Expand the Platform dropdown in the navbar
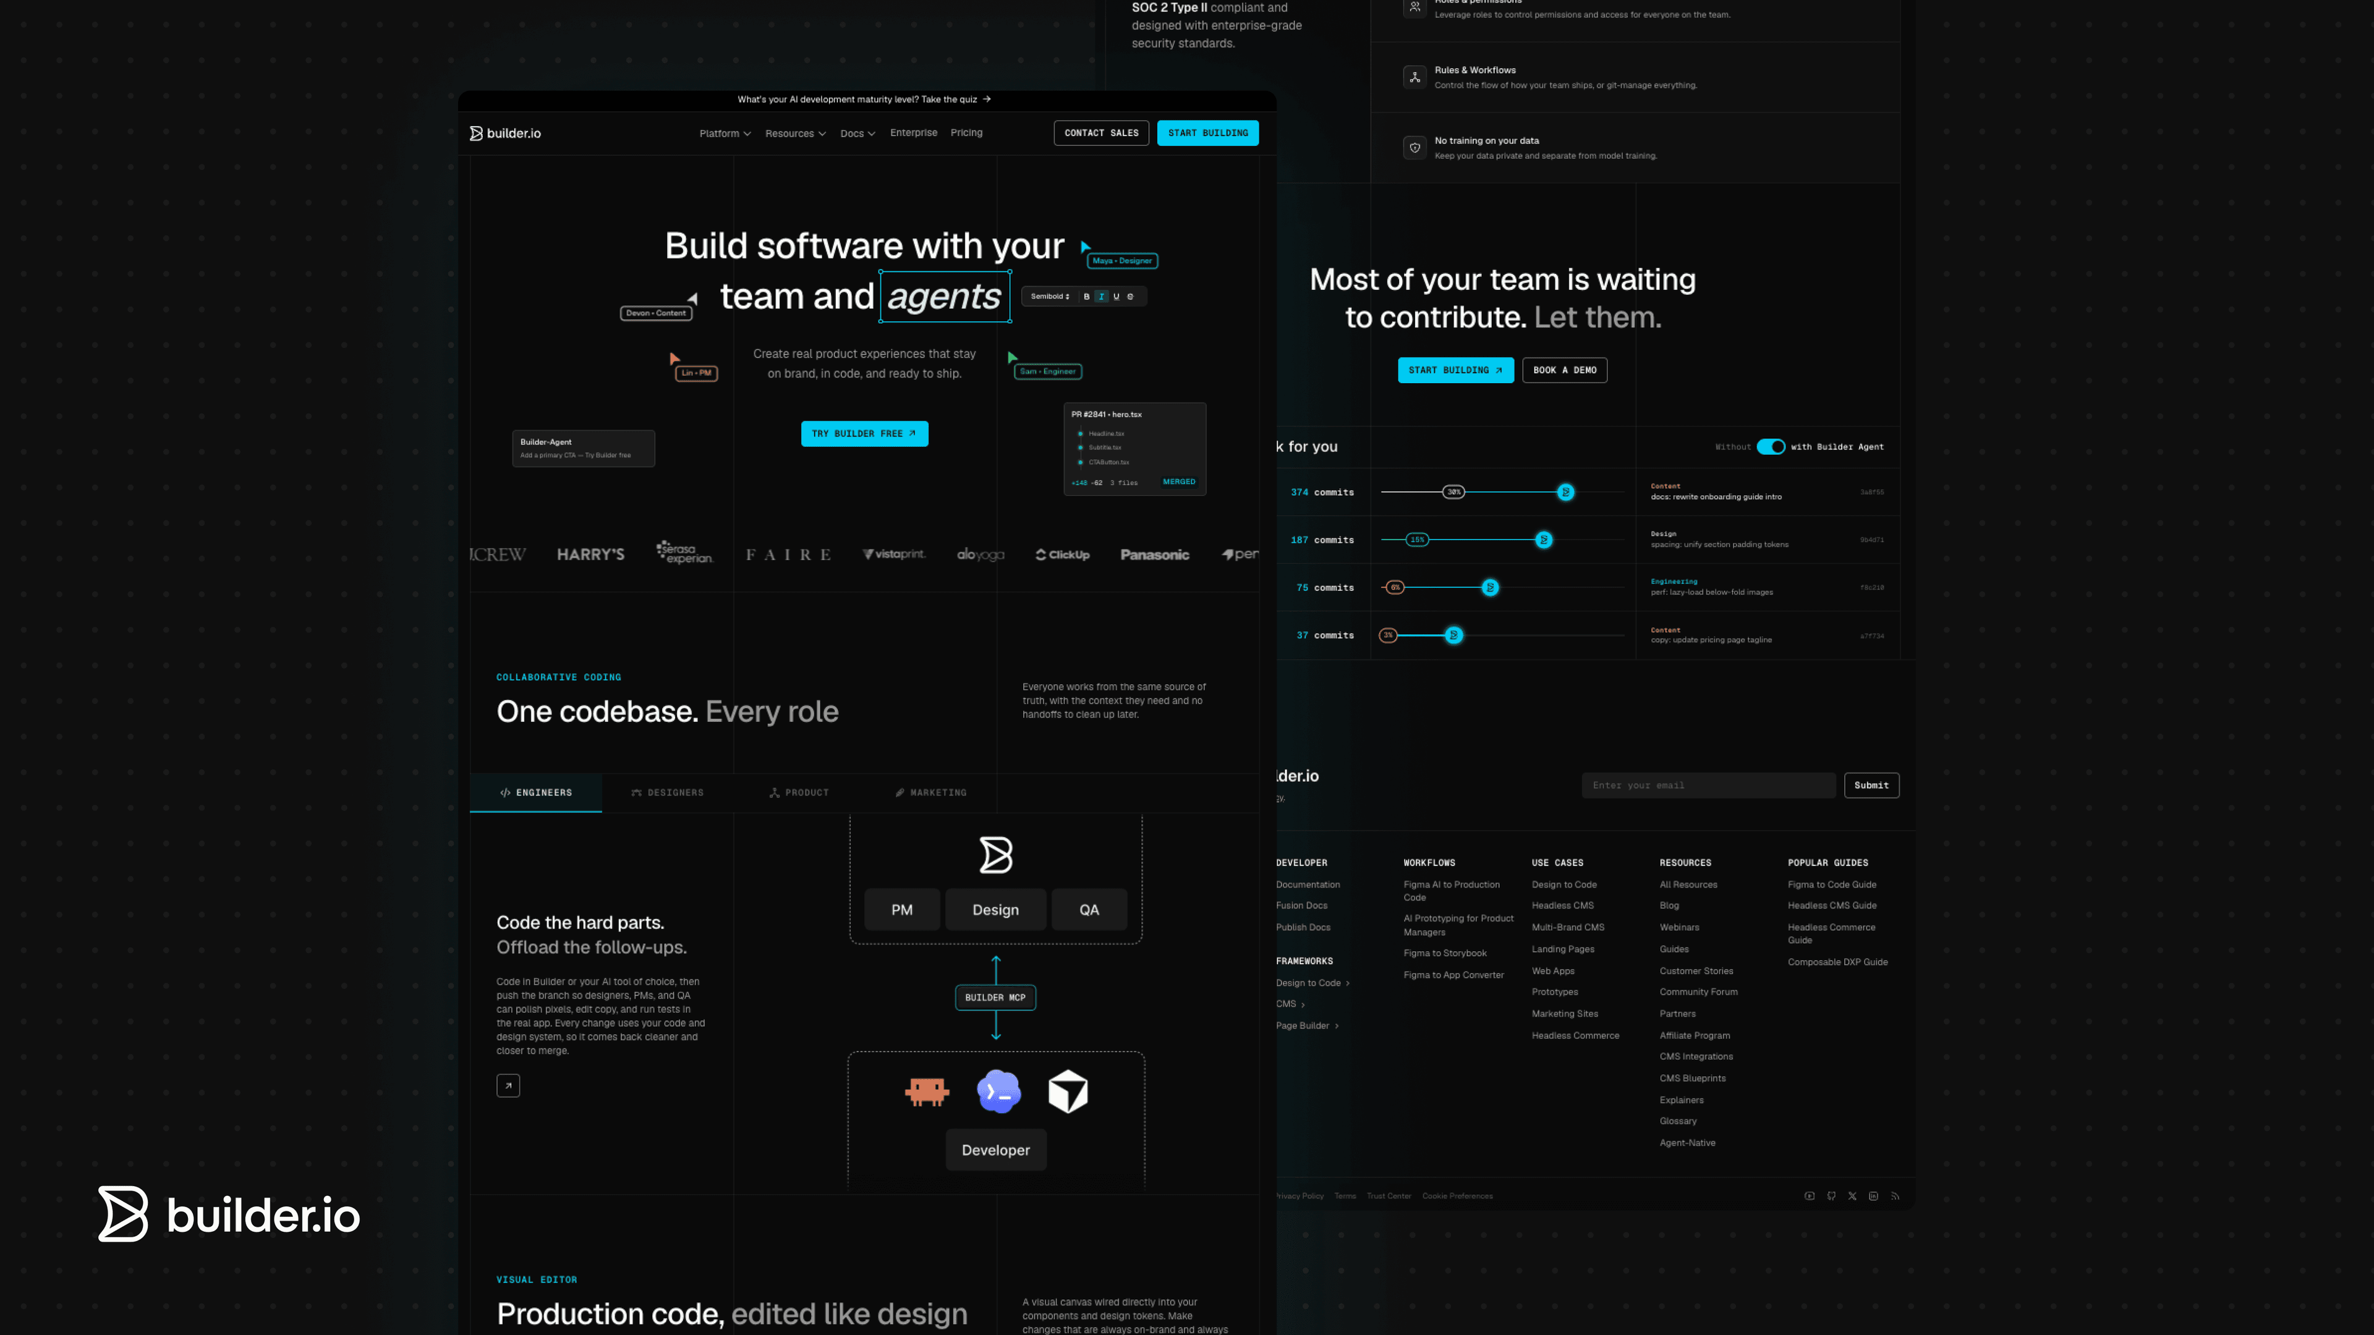The width and height of the screenshot is (2374, 1335). click(725, 133)
